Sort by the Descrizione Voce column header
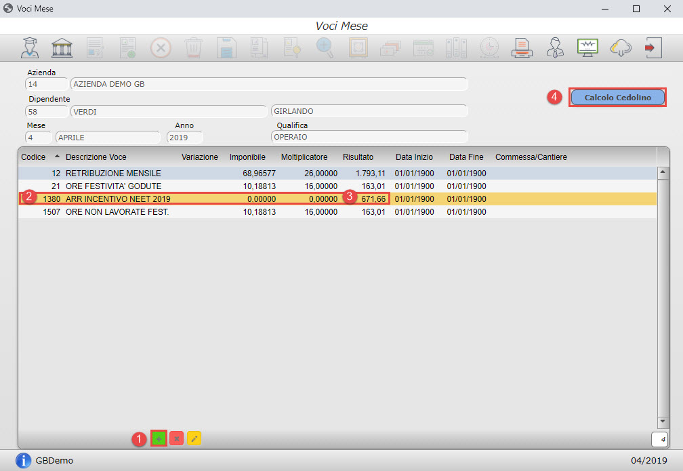The width and height of the screenshot is (683, 471). tap(96, 157)
